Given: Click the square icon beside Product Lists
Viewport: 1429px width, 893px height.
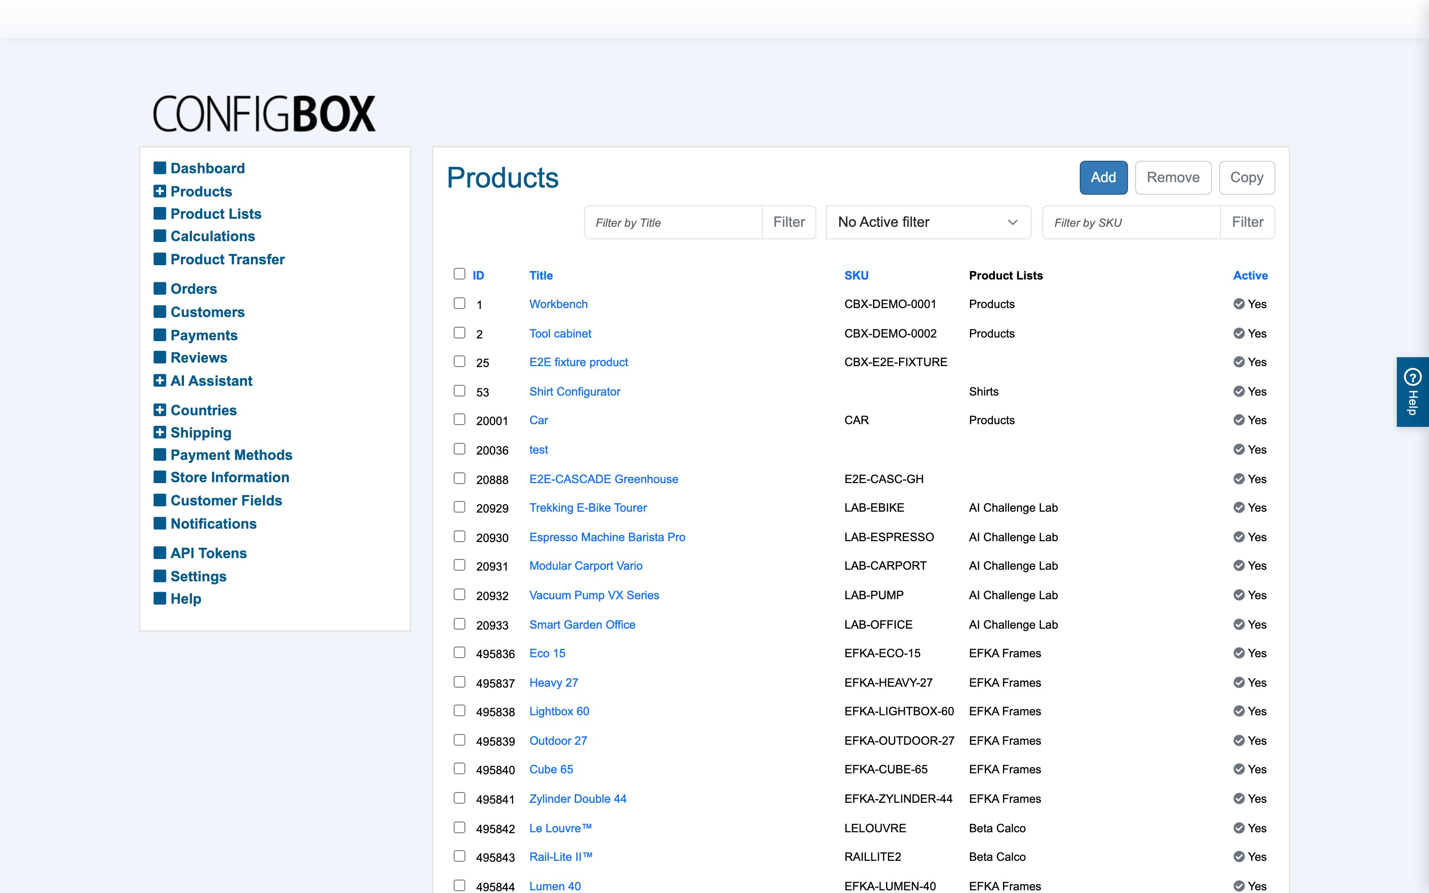Looking at the screenshot, I should tap(159, 213).
